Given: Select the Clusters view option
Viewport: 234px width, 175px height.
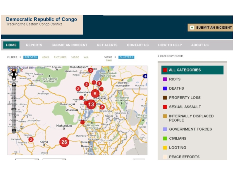Looking at the screenshot, I should point(126,57).
